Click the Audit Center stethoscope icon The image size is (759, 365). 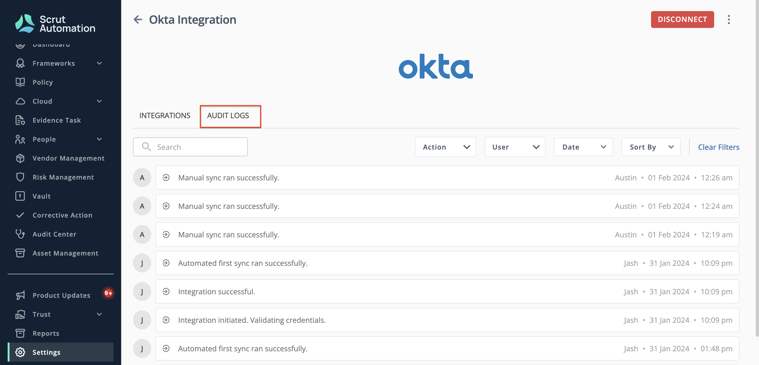click(20, 234)
